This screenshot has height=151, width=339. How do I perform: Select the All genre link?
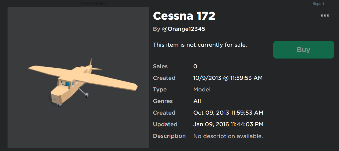[197, 101]
